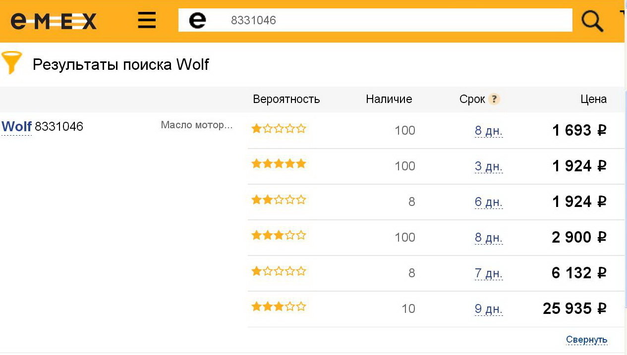Click the Цена column header
Screen dimensions: 627x355
pos(594,99)
